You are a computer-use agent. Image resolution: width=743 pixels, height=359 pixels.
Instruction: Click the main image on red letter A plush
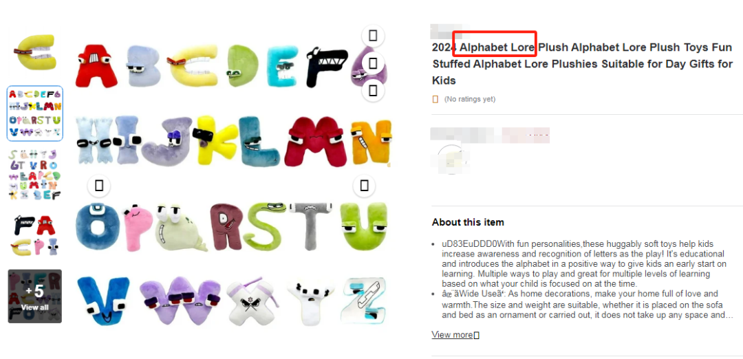tap(97, 66)
